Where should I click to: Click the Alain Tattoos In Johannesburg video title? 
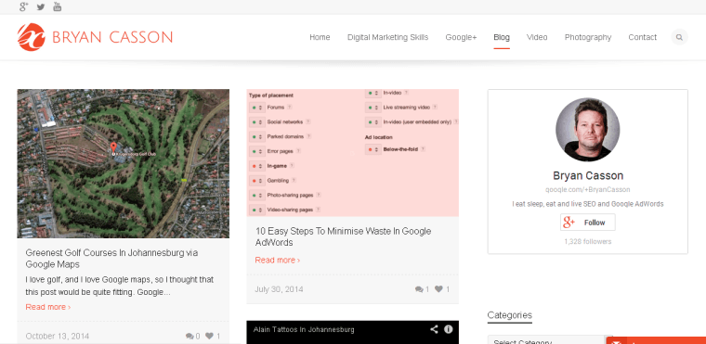[x=304, y=329]
